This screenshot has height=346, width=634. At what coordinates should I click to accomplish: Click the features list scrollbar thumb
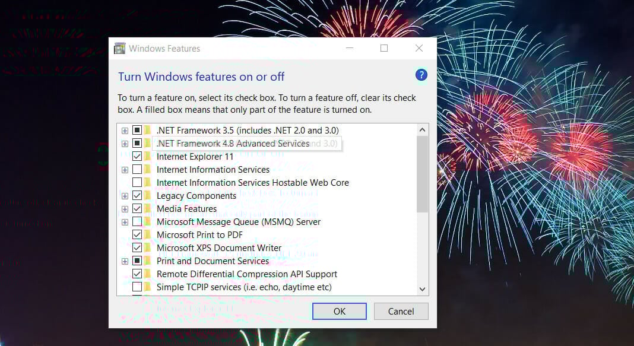[x=422, y=174]
